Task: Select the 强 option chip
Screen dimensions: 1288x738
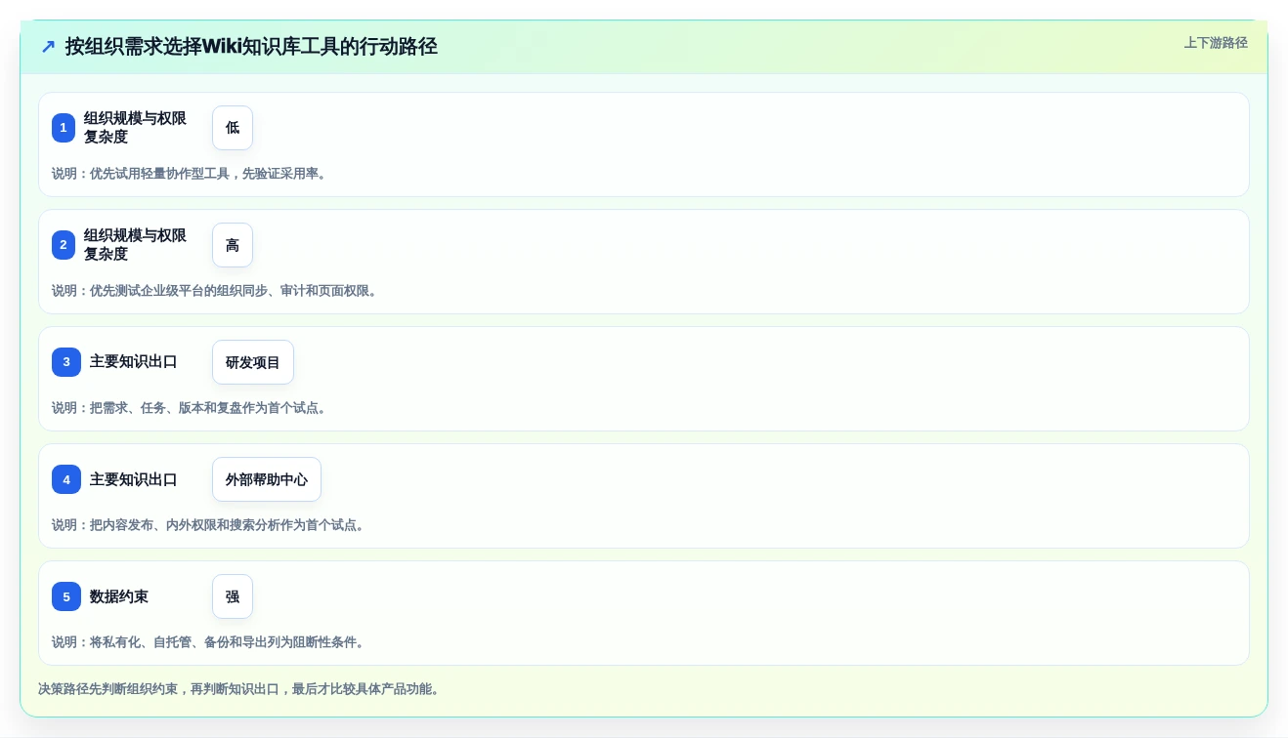Action: point(233,596)
